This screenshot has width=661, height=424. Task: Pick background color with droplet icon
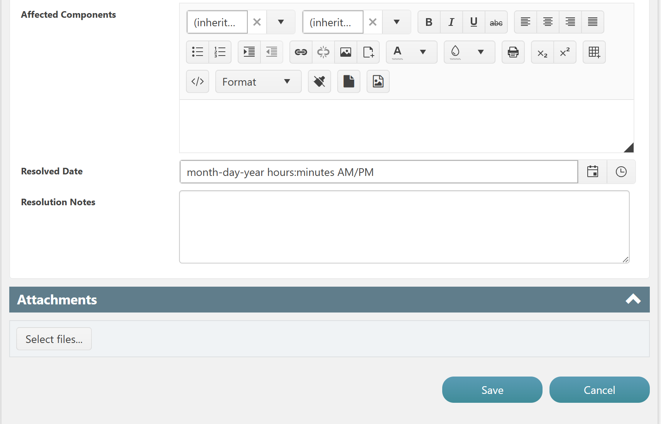coord(455,52)
